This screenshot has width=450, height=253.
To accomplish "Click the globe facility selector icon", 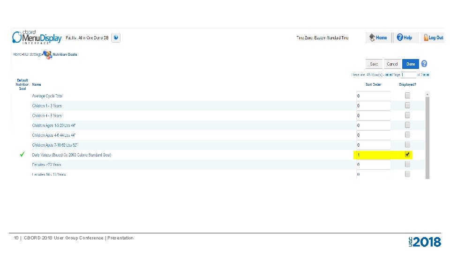I will click(x=116, y=37).
